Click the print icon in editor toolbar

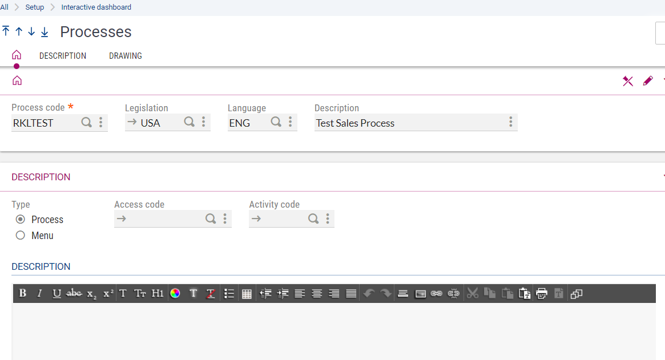coord(542,293)
